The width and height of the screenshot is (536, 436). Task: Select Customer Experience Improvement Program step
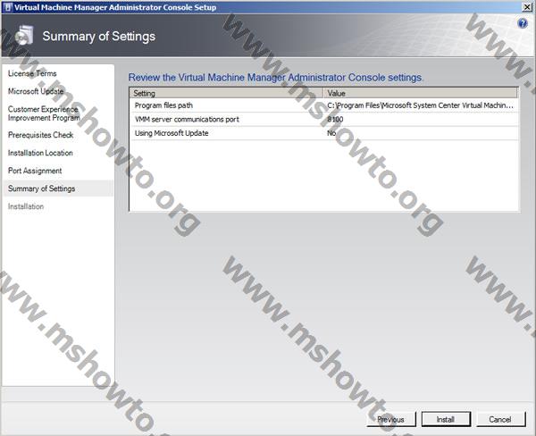click(x=44, y=113)
